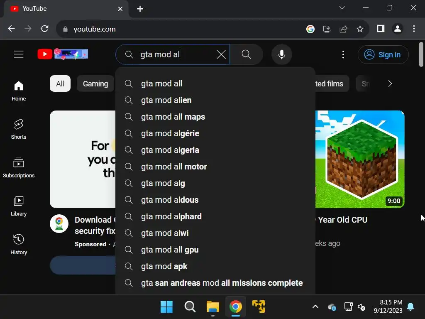Screen dimensions: 425x319
Task: Show hidden system tray icons
Action: (315, 307)
